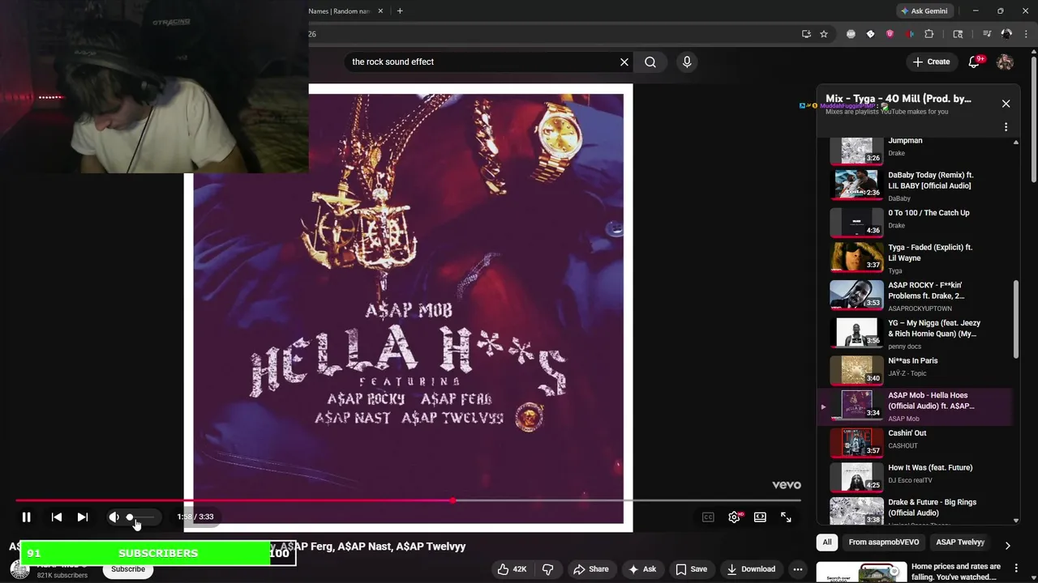Select Ni**as In Paris in playlist
The width and height of the screenshot is (1038, 583).
tap(913, 369)
